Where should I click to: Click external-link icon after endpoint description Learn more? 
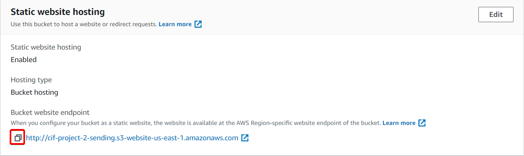[x=422, y=123]
